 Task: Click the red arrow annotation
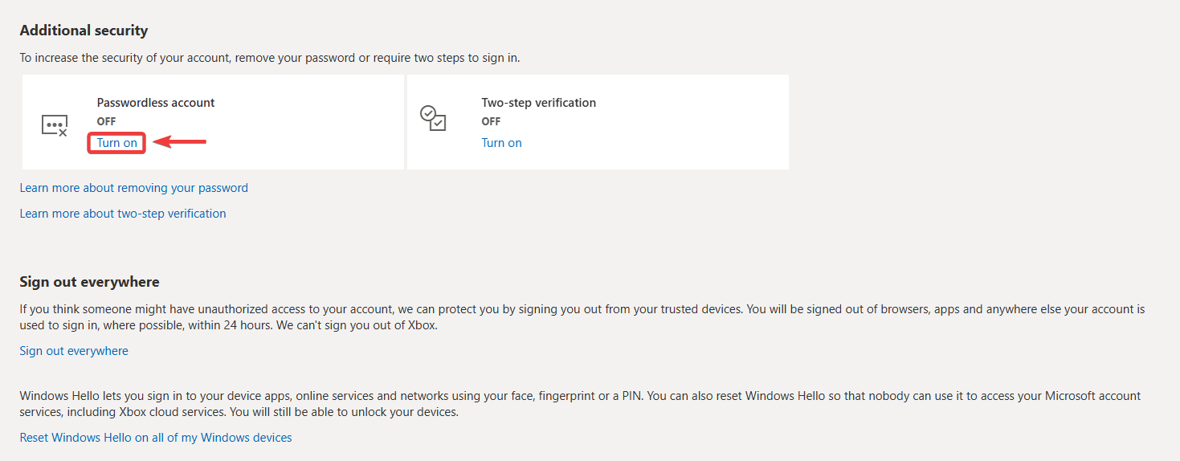[x=180, y=142]
